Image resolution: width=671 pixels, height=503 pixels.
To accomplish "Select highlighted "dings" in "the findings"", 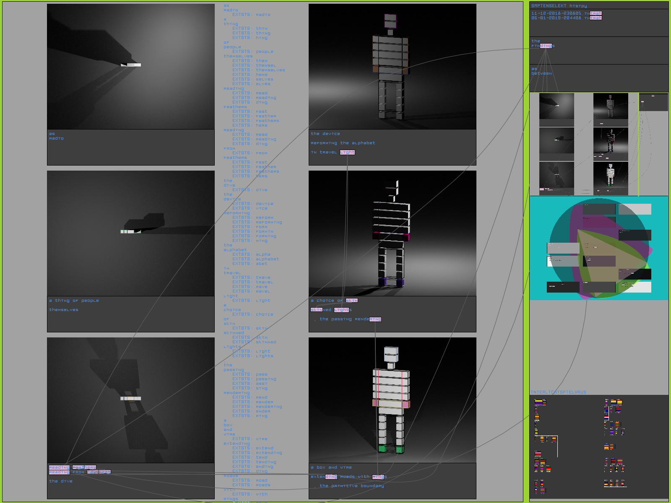I will pos(546,46).
